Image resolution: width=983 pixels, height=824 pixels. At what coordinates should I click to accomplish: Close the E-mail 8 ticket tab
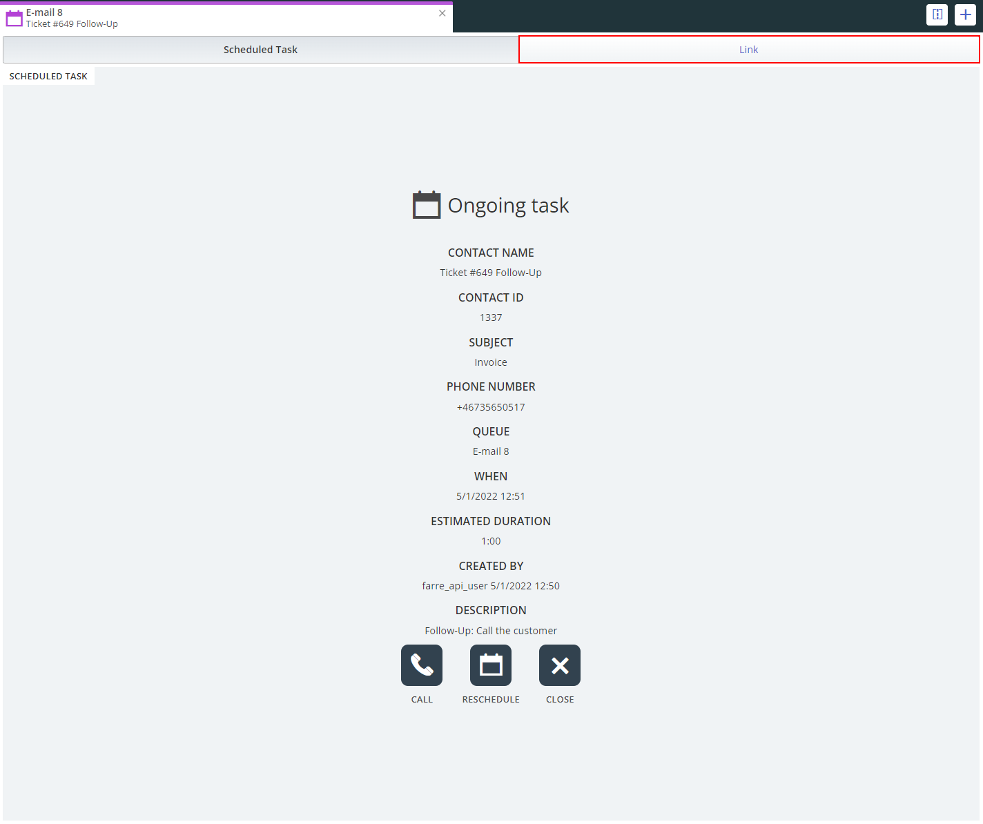(442, 13)
